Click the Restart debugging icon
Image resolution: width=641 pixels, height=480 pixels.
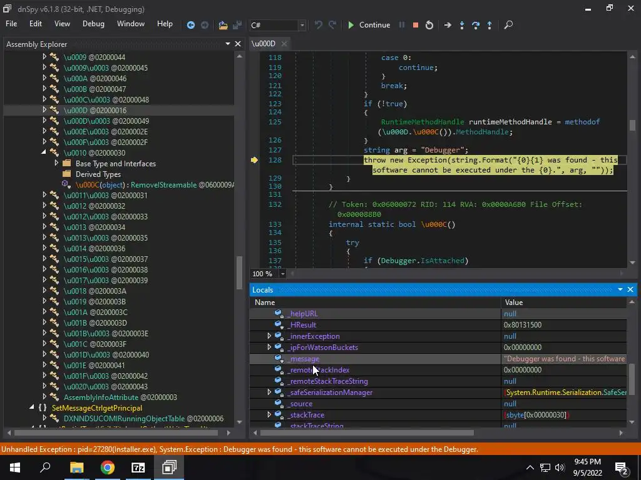(x=429, y=25)
